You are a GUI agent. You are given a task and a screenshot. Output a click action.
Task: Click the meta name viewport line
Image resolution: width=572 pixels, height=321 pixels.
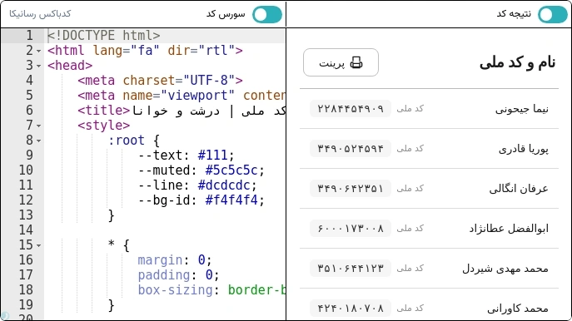pos(182,96)
